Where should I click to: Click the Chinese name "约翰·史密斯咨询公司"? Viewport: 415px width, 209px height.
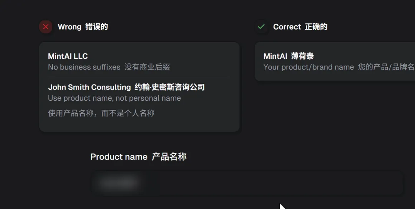click(x=169, y=87)
